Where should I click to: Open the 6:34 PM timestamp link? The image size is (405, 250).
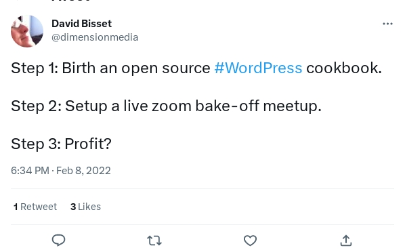coord(30,171)
